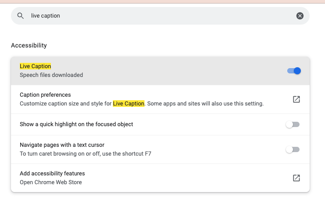Click the 'Accessibility' section heading
The height and width of the screenshot is (211, 325).
coord(29,45)
